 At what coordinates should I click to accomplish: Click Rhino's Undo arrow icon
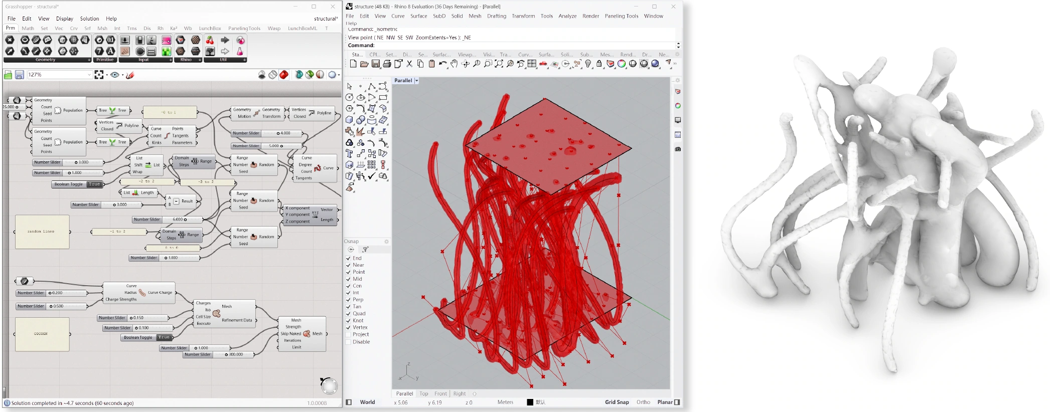click(x=442, y=64)
